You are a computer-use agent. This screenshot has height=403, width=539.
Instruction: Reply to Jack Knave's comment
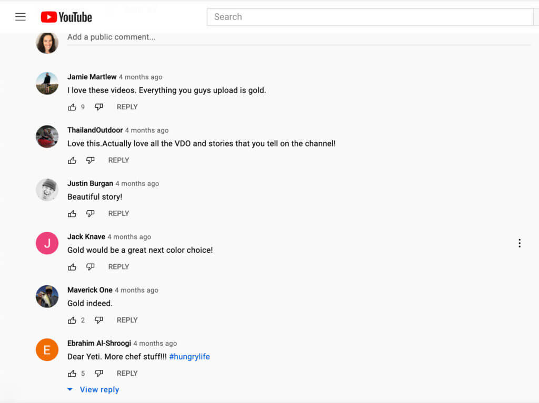118,266
